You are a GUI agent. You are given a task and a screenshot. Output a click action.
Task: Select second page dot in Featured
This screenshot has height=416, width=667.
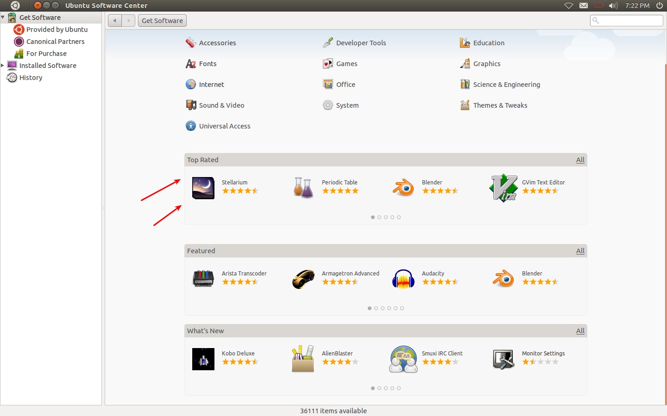(376, 308)
